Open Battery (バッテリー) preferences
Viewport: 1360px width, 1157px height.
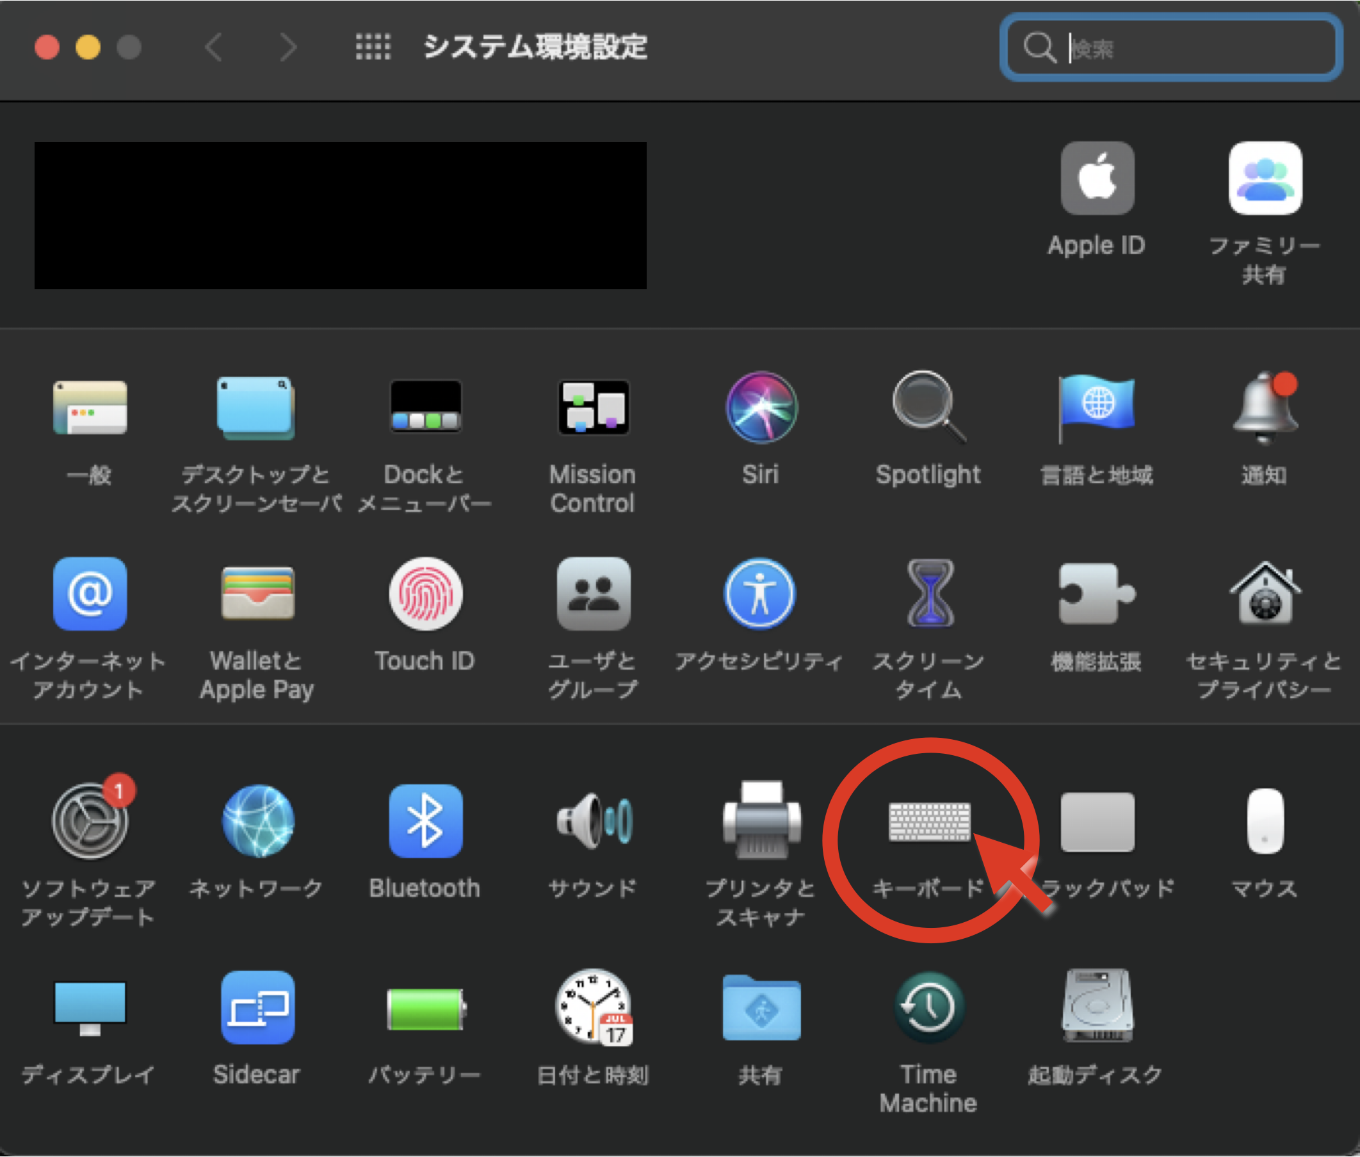click(425, 1009)
